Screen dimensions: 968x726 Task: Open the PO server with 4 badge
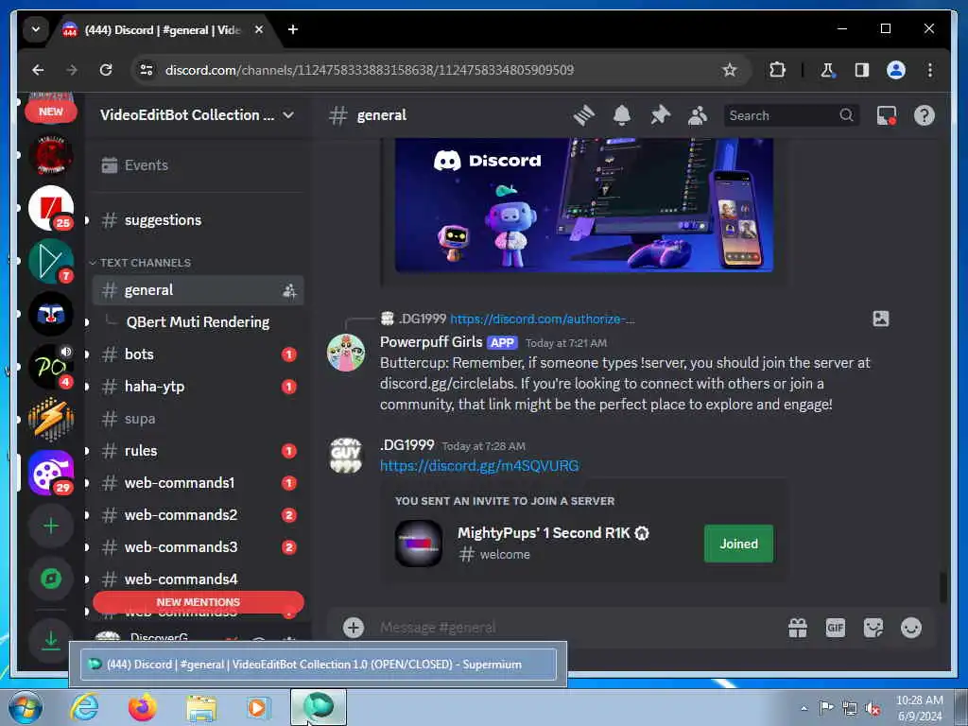point(51,367)
